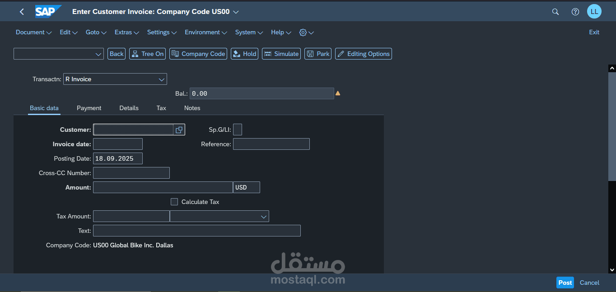Click the Bal. balance field

click(x=261, y=93)
